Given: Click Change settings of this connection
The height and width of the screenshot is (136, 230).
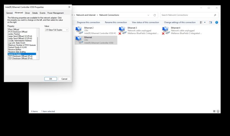Looking at the screenshot, I should click(x=180, y=22).
